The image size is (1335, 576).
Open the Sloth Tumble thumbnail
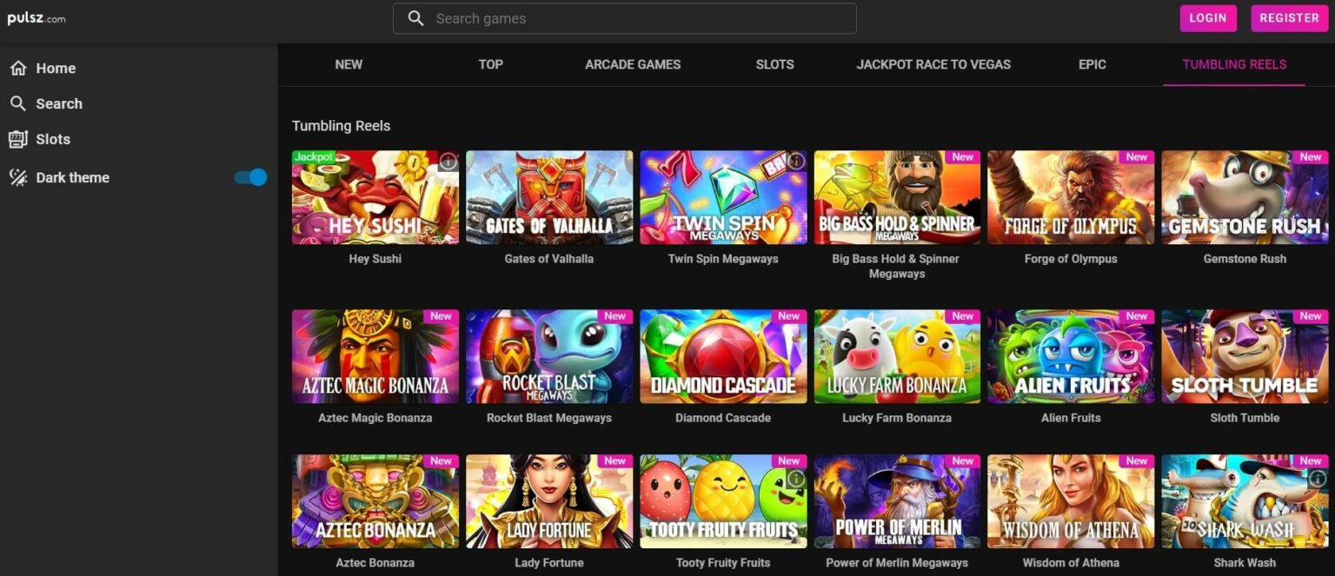(x=1245, y=356)
